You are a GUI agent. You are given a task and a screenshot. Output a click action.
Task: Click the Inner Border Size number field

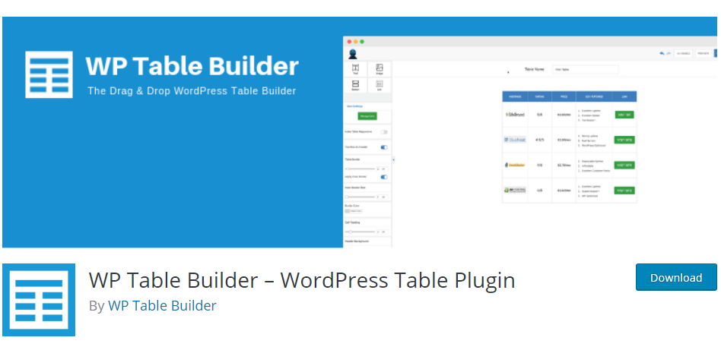383,197
